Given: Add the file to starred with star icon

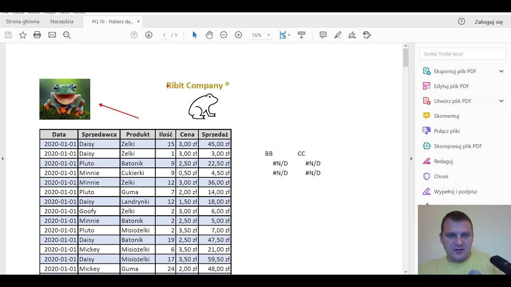Looking at the screenshot, I should tap(23, 35).
